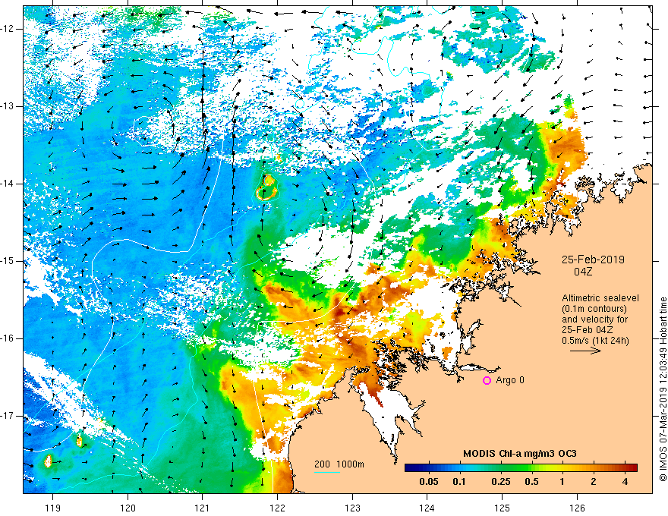Click the '200 1000m' bathymetry legend label

pos(339,464)
